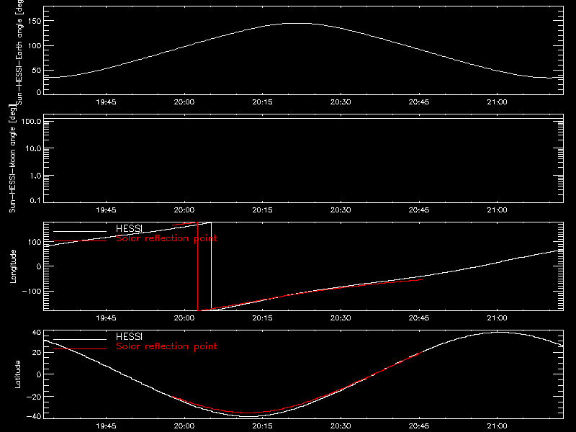Click HESSI legend text in Longitude plot
576x432 pixels.
pos(129,228)
